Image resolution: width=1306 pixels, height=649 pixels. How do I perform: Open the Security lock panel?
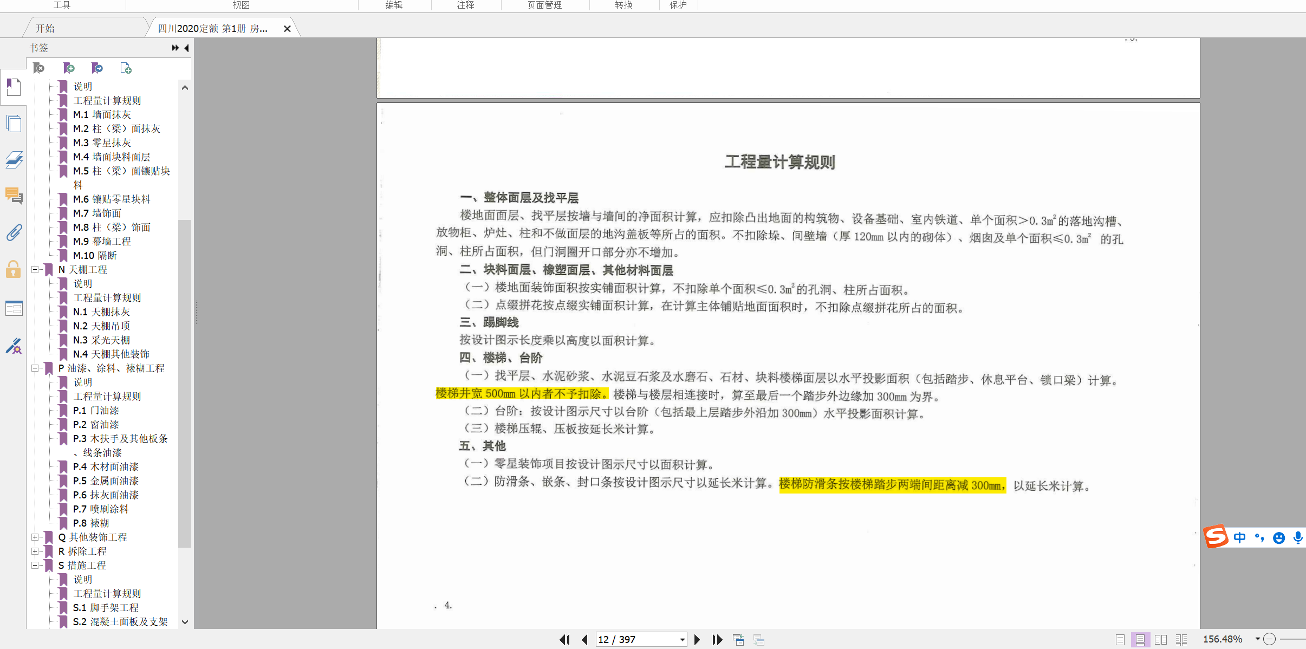click(x=14, y=269)
